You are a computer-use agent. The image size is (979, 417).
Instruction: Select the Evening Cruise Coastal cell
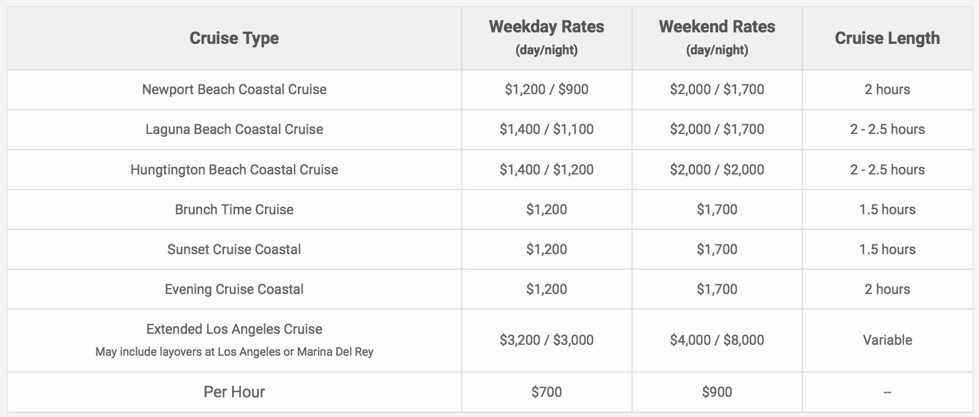(234, 289)
